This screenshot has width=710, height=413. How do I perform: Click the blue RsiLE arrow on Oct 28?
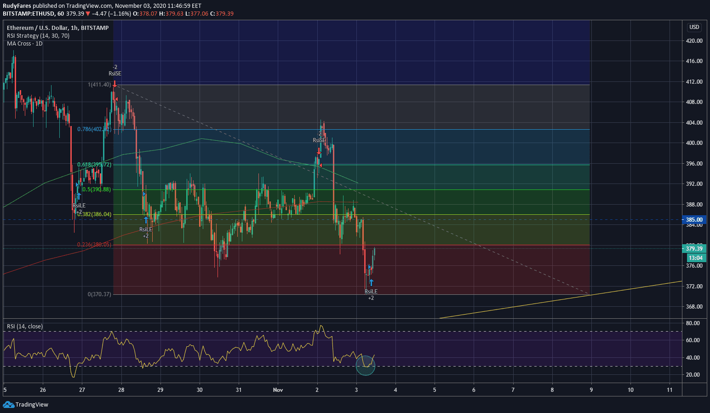pos(146,220)
